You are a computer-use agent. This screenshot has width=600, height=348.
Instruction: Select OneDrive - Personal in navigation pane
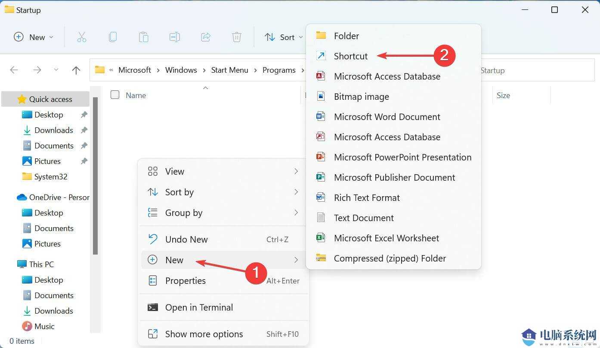(53, 197)
